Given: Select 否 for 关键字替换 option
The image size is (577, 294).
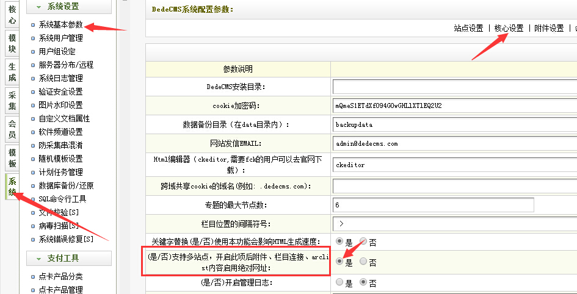Looking at the screenshot, I should [364, 242].
